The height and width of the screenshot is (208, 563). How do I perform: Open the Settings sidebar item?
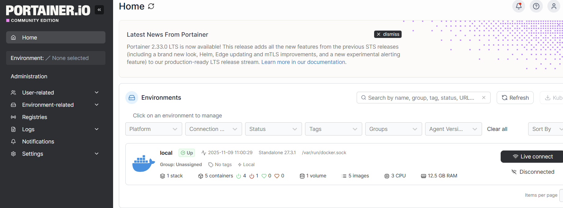click(x=56, y=154)
